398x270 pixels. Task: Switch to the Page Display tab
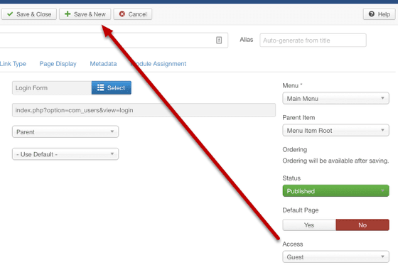[x=58, y=64]
